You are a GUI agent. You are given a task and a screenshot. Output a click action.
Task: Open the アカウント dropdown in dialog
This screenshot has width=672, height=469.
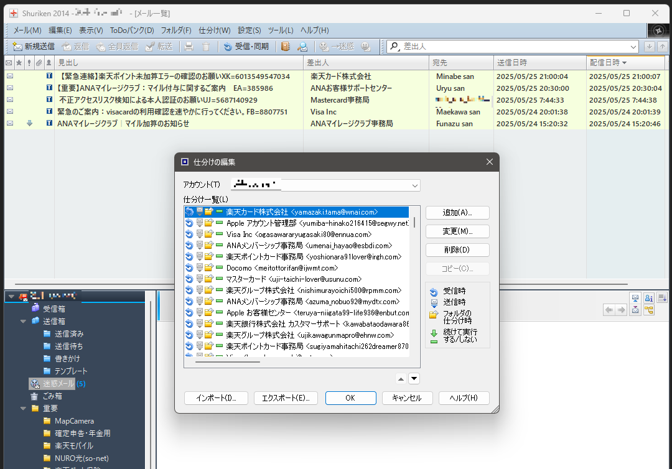(414, 185)
